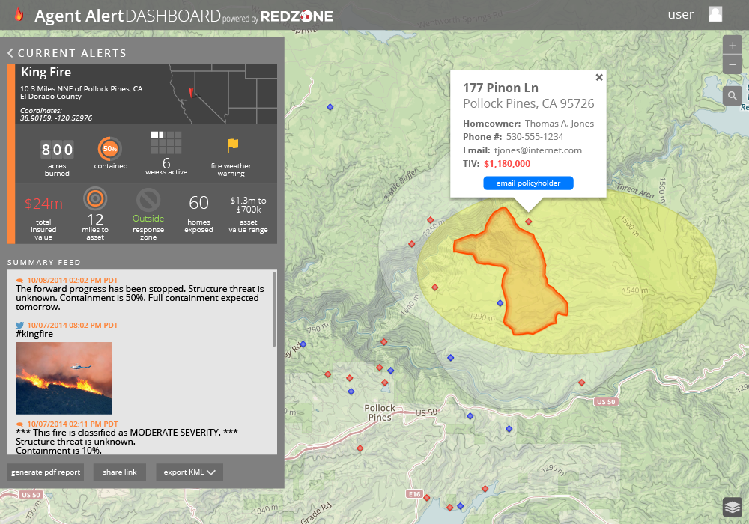Zoom out on the map
Viewport: 749px width, 524px height.
point(733,64)
